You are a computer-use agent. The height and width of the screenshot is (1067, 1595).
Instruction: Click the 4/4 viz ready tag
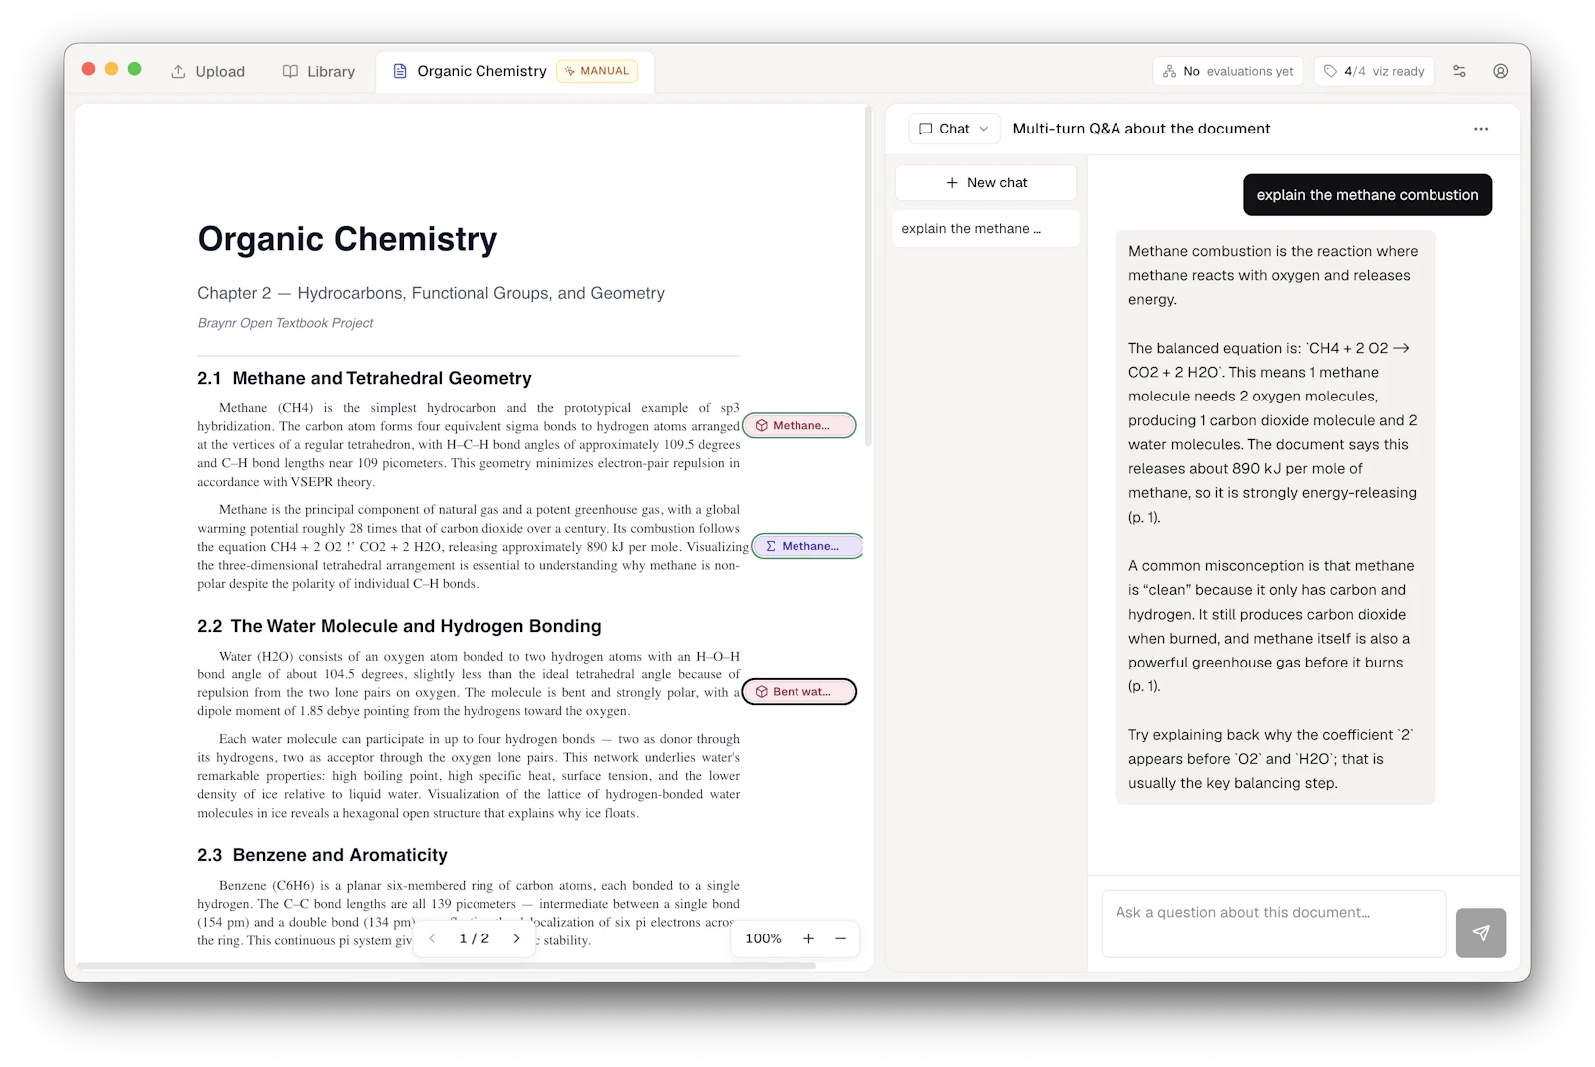click(x=1374, y=72)
